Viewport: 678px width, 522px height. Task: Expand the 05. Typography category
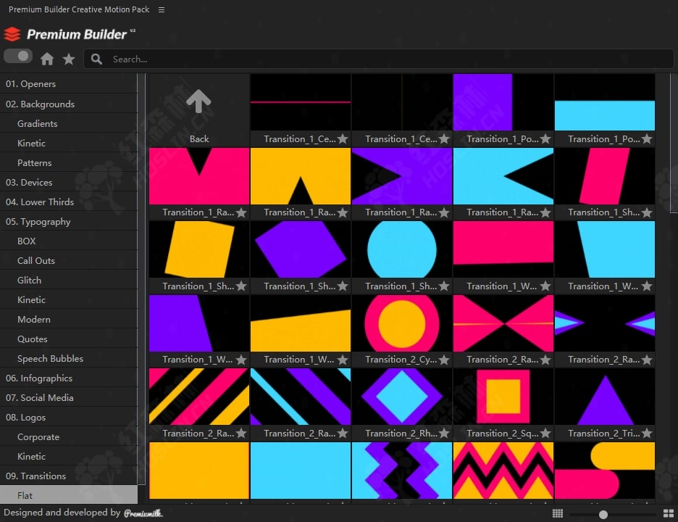(69, 222)
